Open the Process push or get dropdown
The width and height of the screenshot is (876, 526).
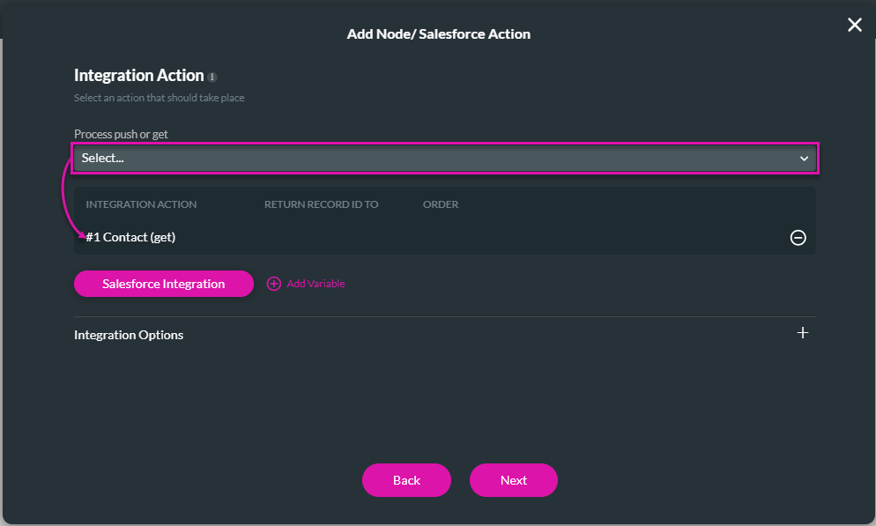point(445,158)
